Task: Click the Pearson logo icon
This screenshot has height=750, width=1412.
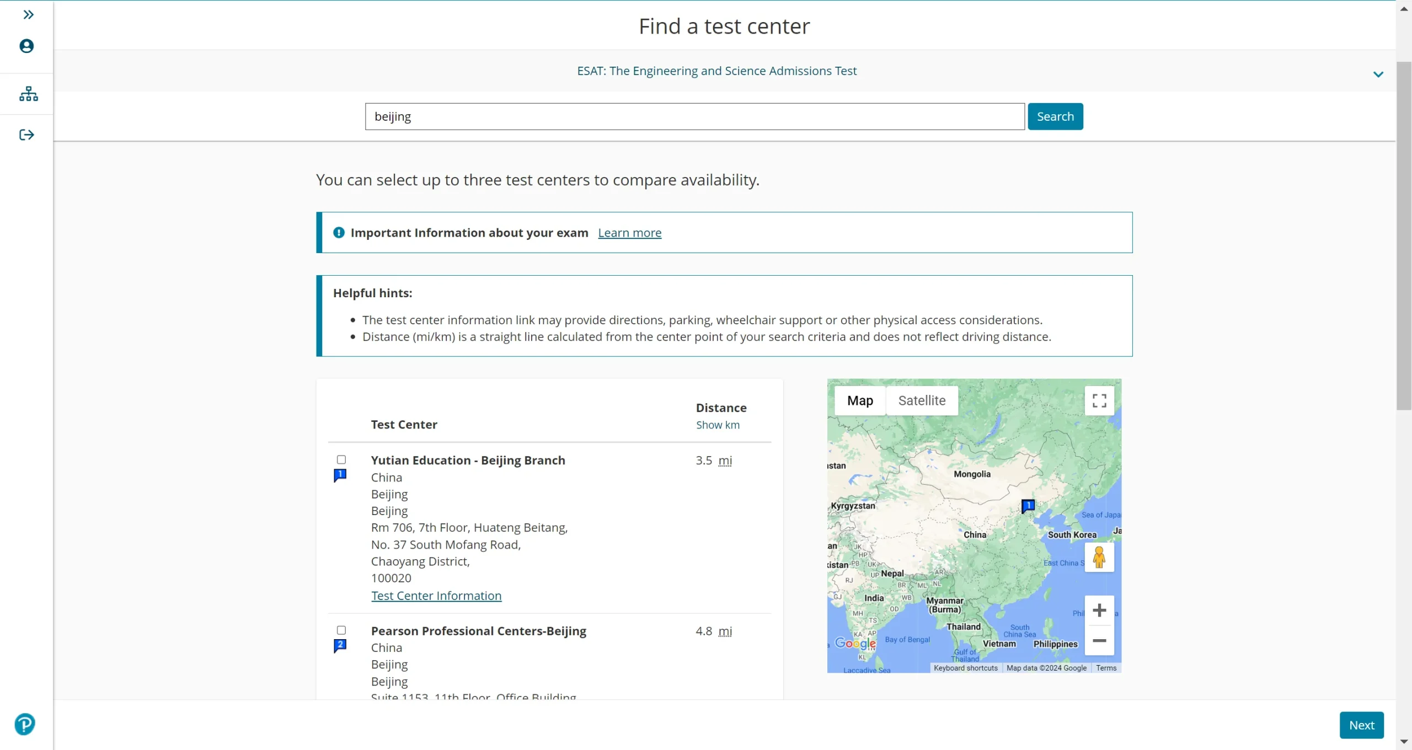Action: click(x=25, y=724)
